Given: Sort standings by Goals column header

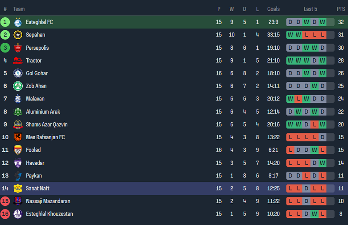Looking at the screenshot, I should (273, 9).
